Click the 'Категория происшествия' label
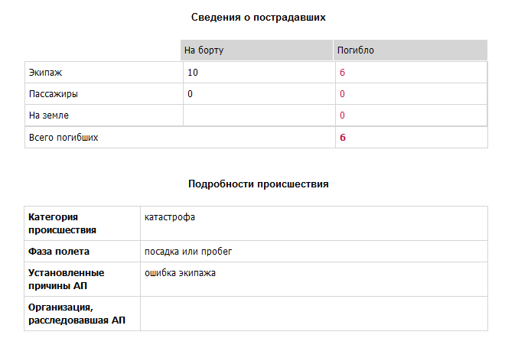The width and height of the screenshot is (505, 348). (x=62, y=223)
